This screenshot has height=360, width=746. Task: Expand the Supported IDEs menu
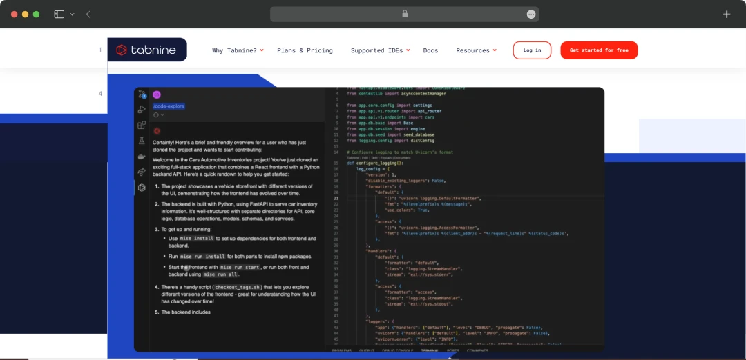coord(380,50)
